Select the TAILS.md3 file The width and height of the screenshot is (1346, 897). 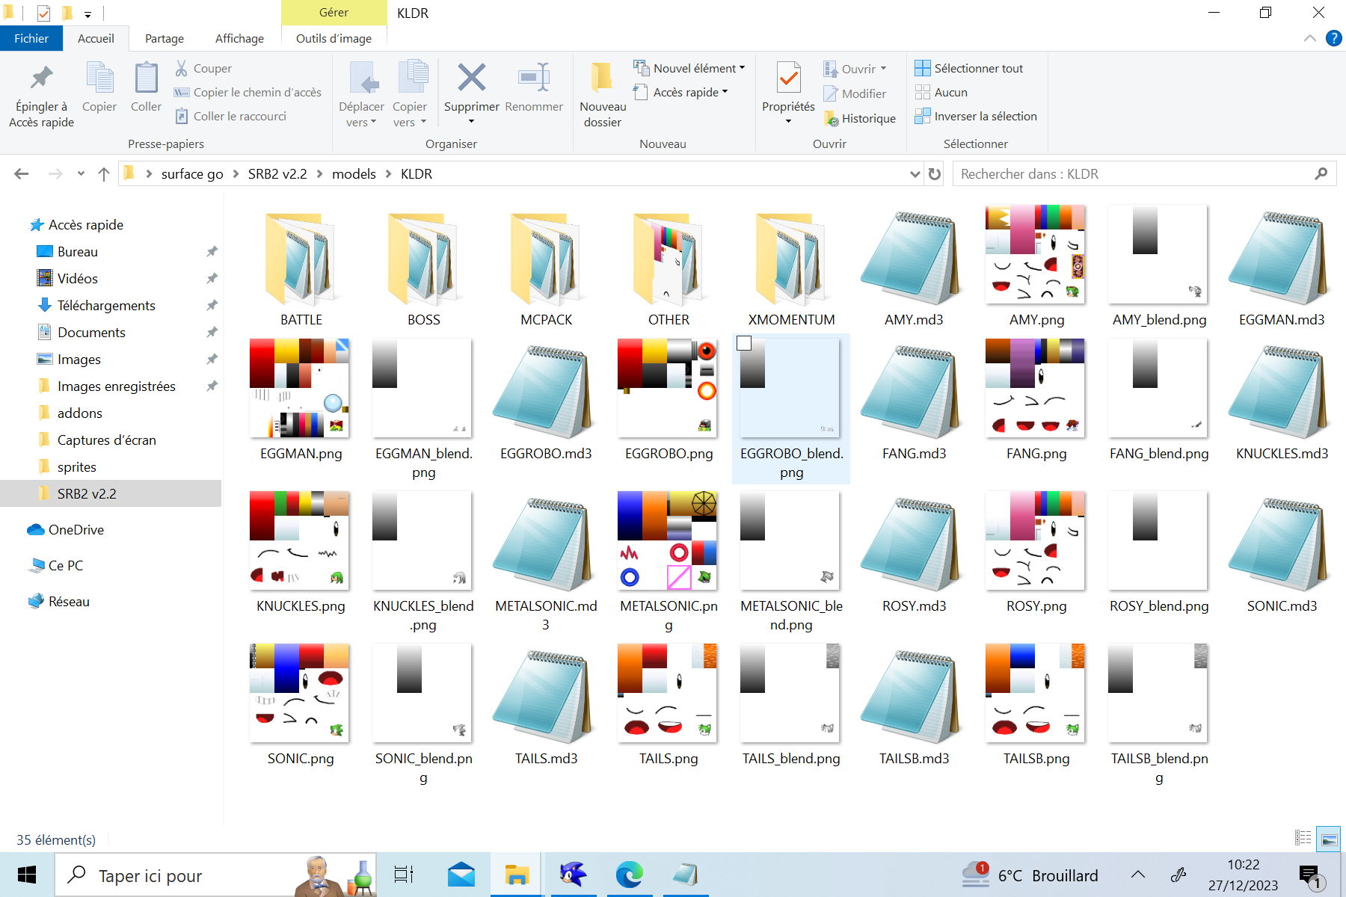[546, 706]
